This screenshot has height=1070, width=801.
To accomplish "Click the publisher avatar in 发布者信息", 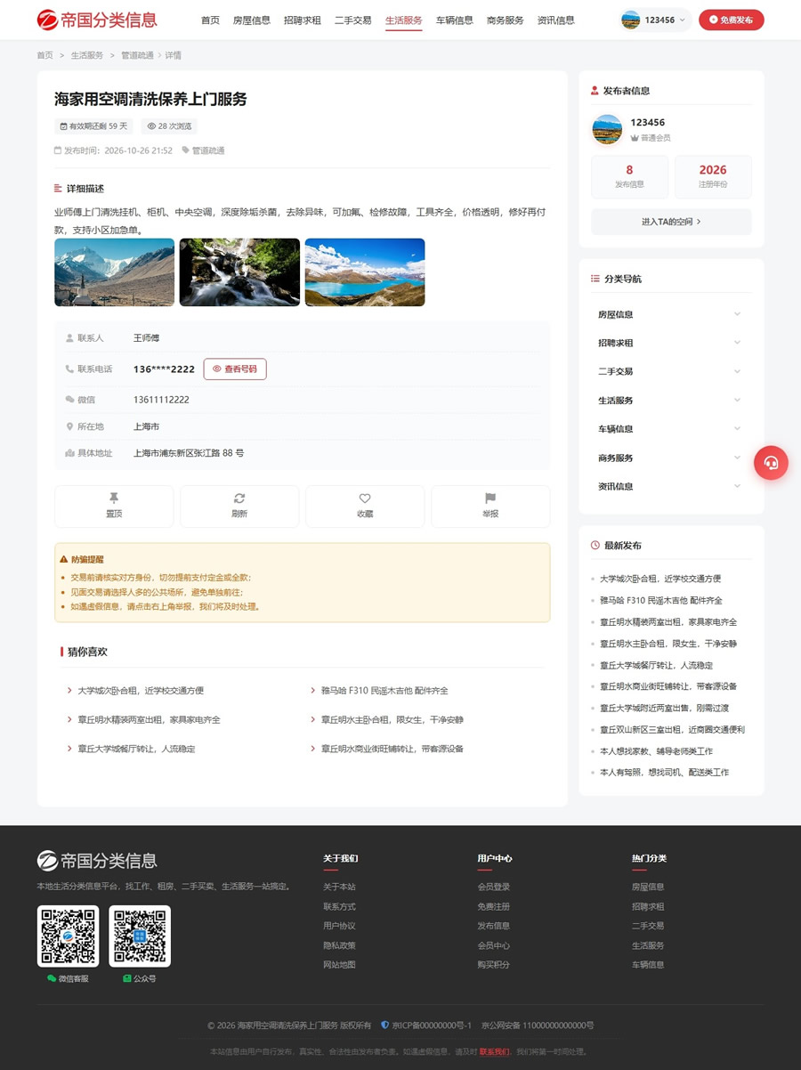I will pyautogui.click(x=607, y=129).
